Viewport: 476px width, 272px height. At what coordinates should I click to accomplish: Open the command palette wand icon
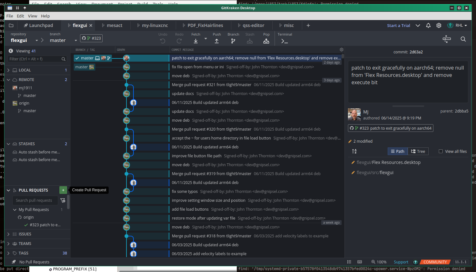[447, 39]
